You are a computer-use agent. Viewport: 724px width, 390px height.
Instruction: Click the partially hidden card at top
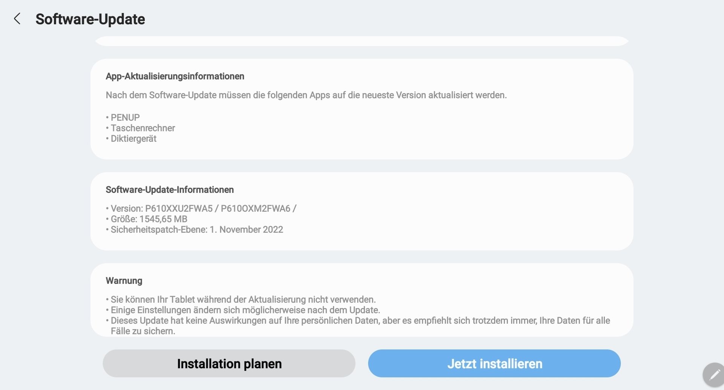(362, 41)
